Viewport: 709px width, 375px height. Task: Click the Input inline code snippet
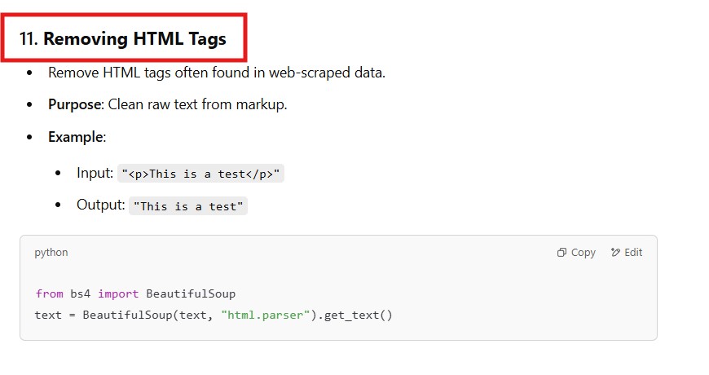click(x=201, y=174)
